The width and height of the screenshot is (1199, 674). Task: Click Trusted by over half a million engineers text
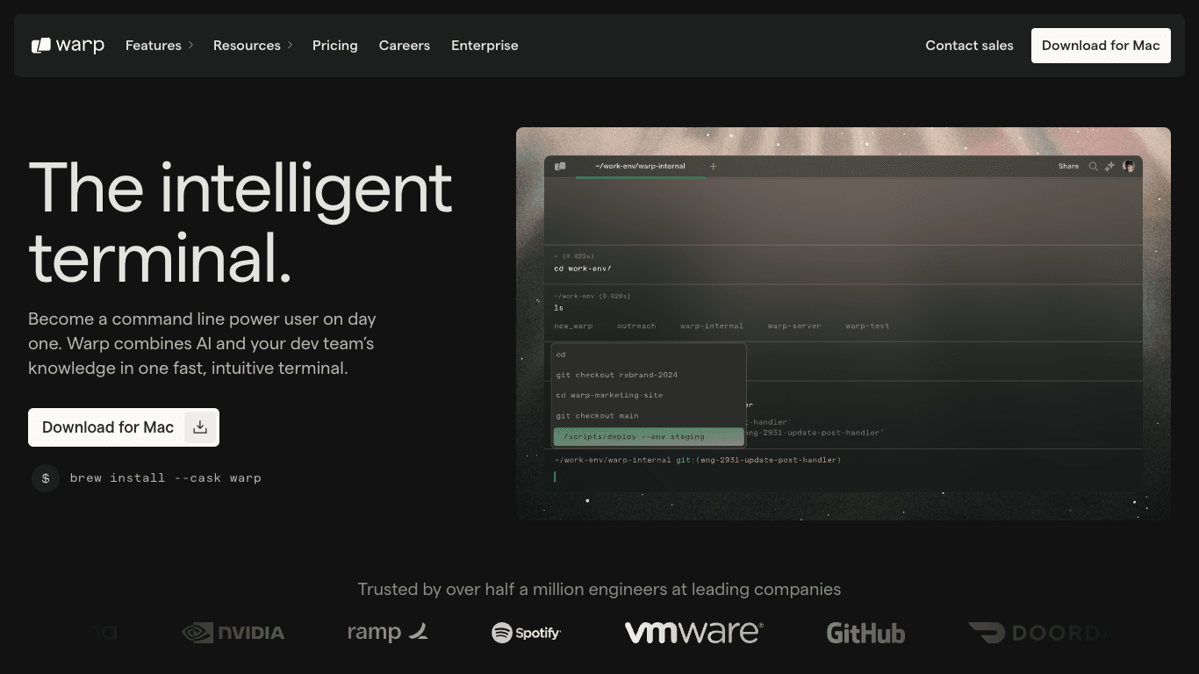click(x=599, y=590)
